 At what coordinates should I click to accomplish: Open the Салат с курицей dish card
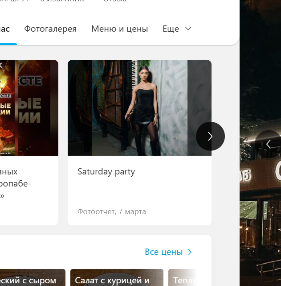point(117,278)
